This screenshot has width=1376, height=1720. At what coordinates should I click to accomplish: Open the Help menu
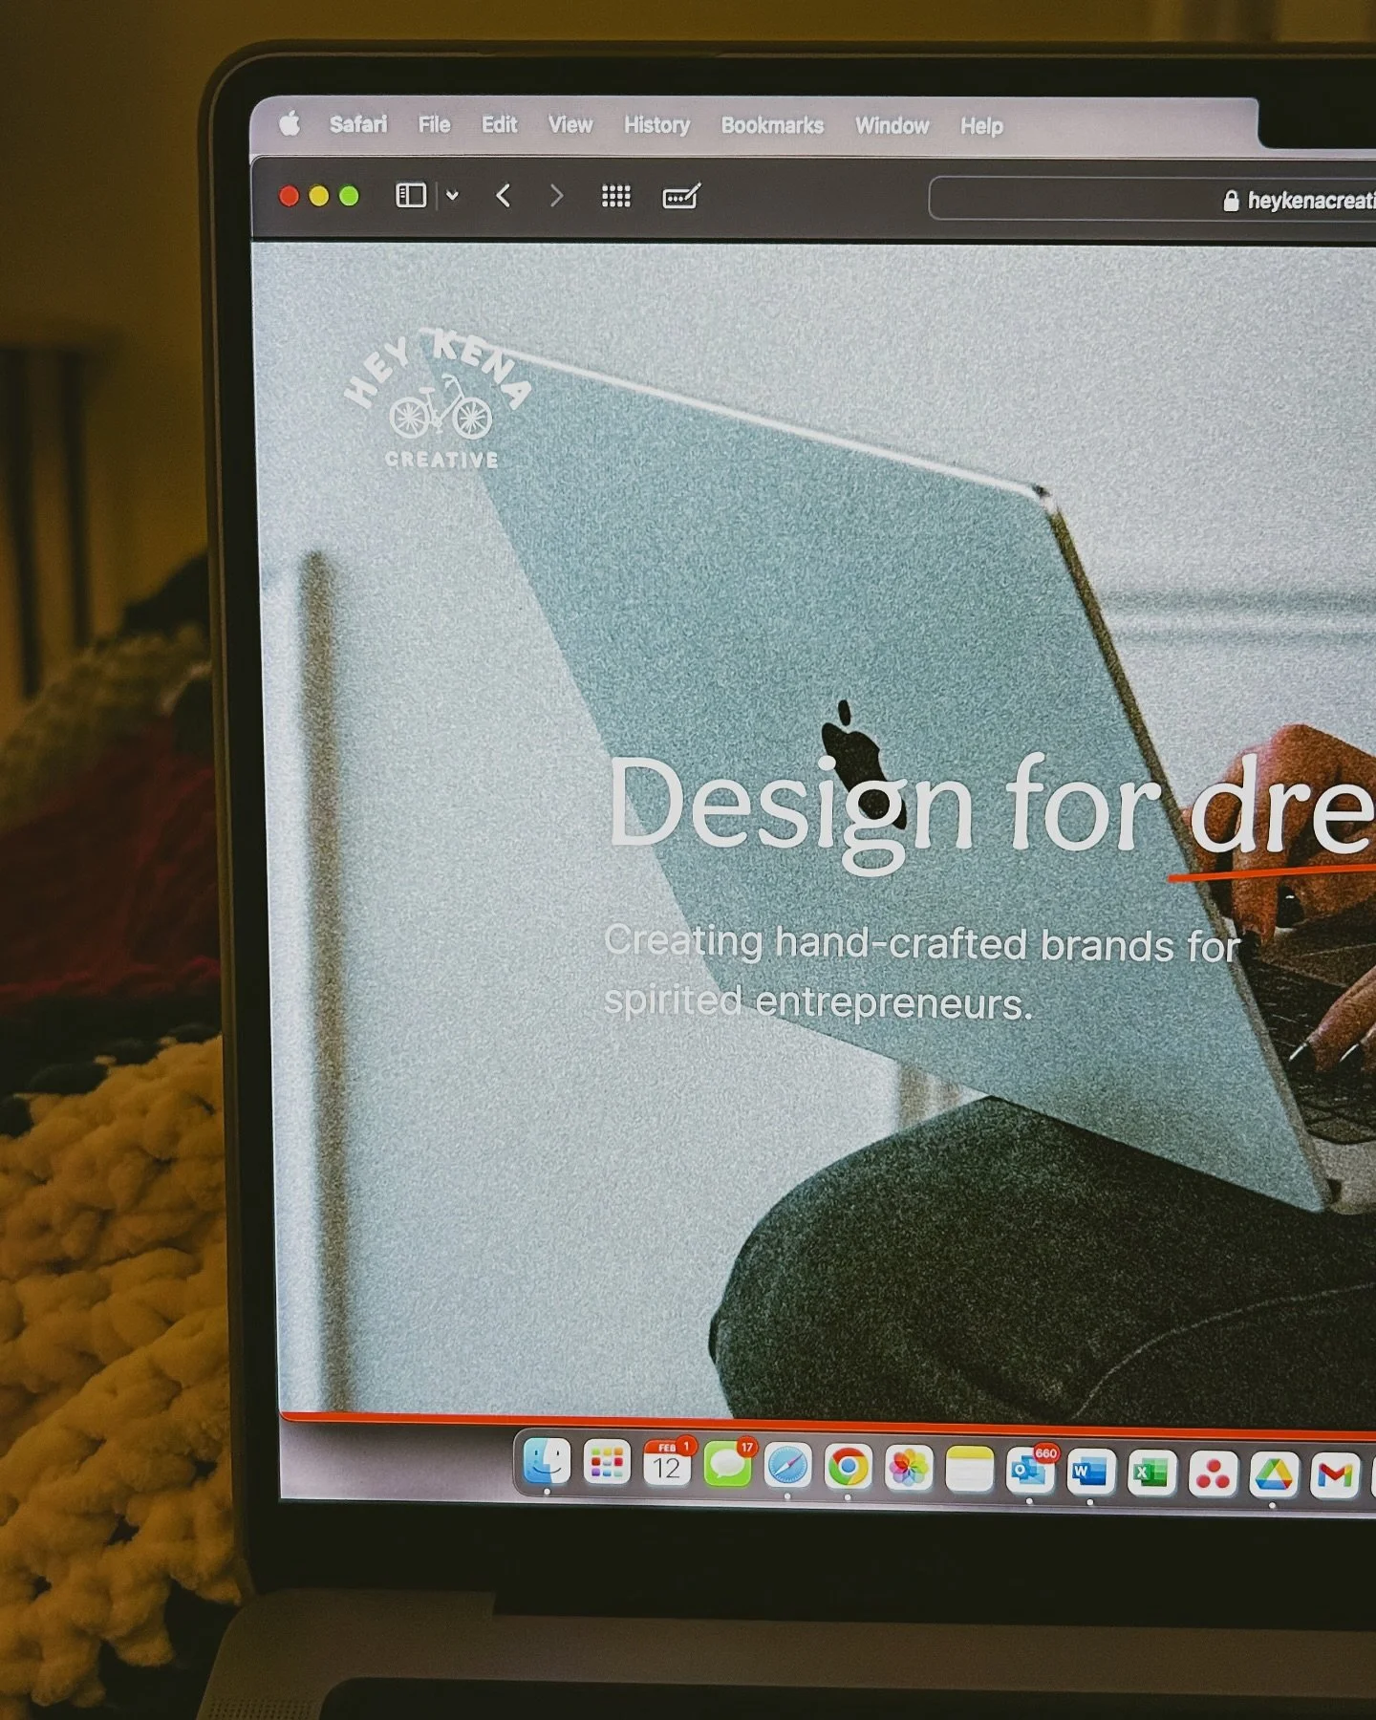(981, 126)
